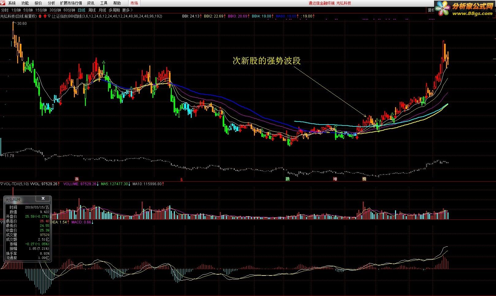
Task: Expand MACD indicator triangle menu
Action: coord(2,222)
